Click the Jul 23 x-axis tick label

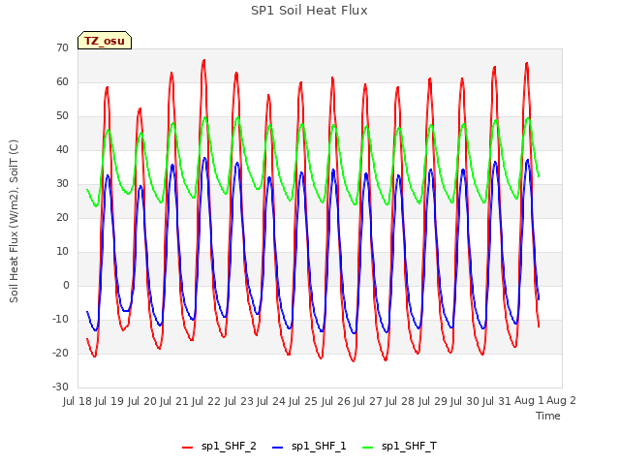coord(239,401)
